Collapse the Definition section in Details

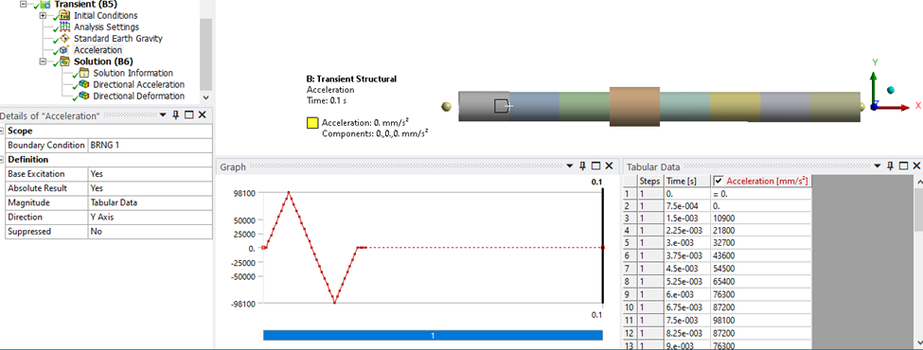point(2,160)
